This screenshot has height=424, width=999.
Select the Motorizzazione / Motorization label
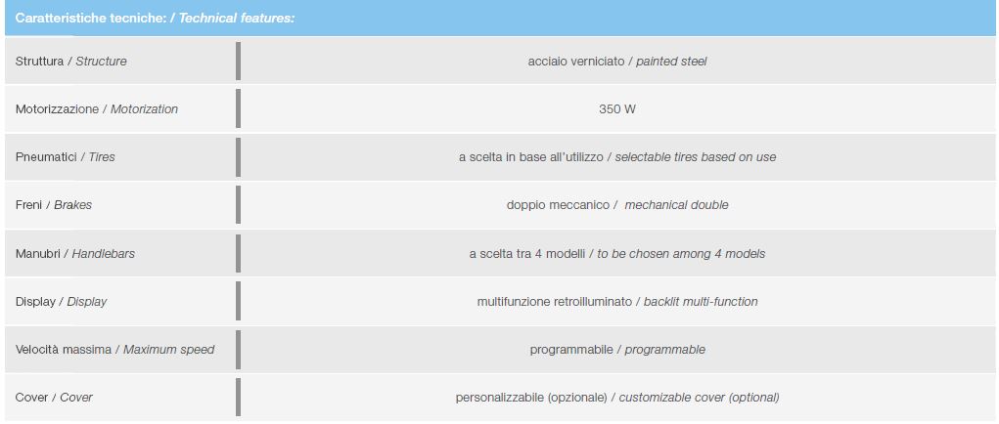(x=96, y=108)
